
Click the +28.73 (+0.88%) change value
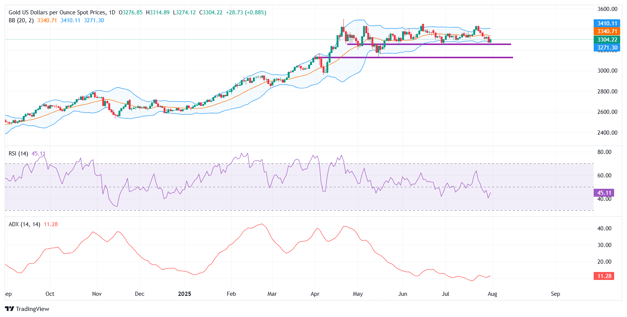(x=246, y=12)
